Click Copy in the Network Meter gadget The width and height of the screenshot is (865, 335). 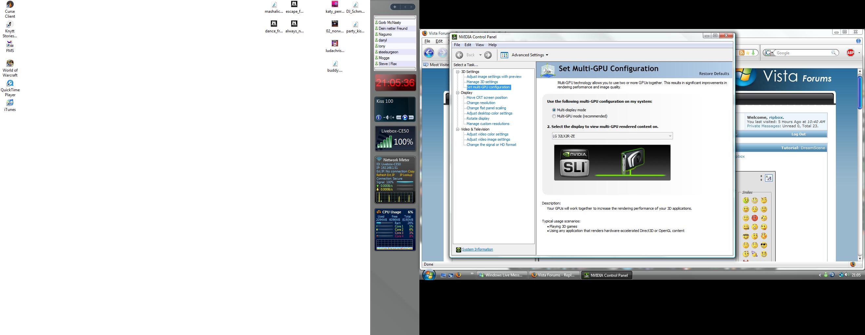pyautogui.click(x=411, y=171)
